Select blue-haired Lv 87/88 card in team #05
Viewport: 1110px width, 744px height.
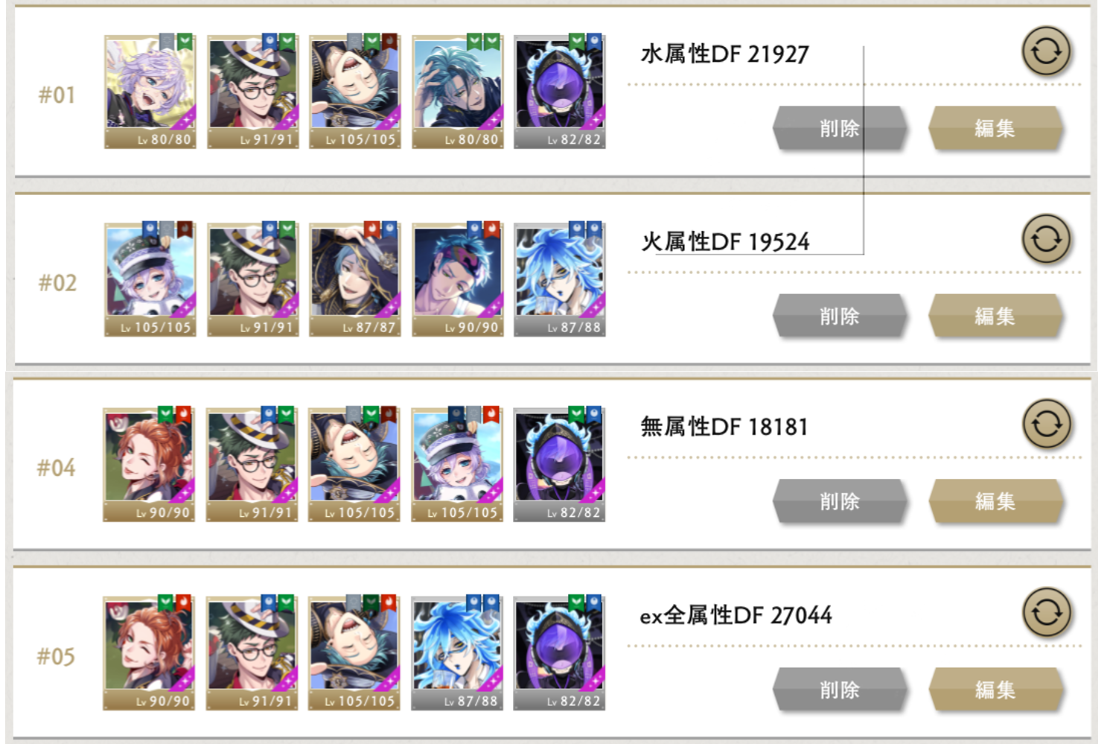457,653
